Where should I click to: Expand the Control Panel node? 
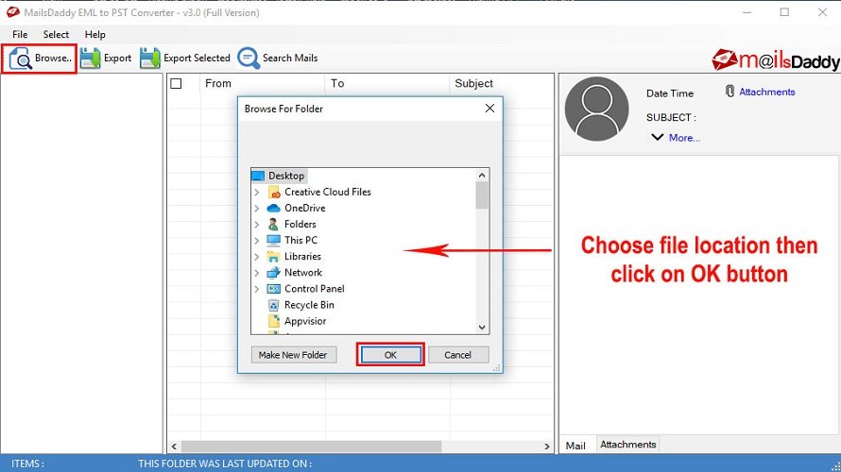[x=257, y=288]
